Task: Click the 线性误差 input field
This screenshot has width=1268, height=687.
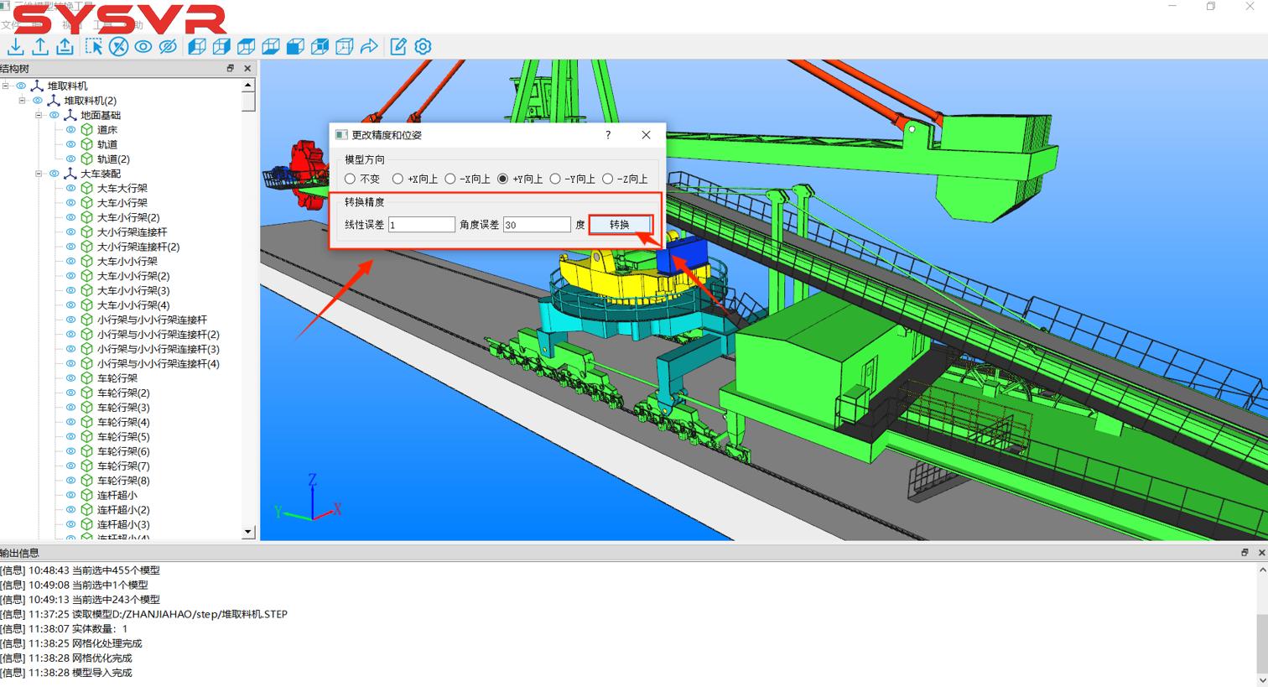Action: pyautogui.click(x=422, y=225)
